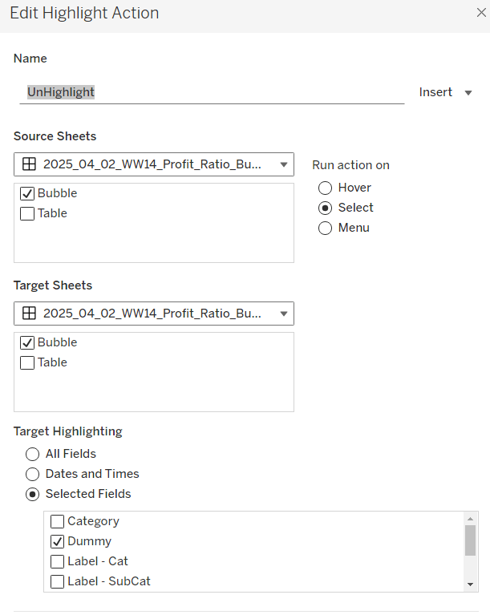Expand the Target Sheets dashboard dropdown
Screen dimensions: 490x615
point(283,314)
